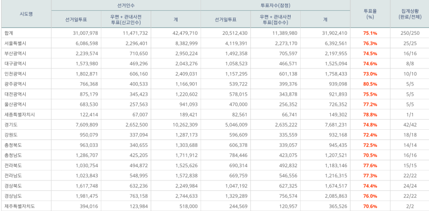Click total electors value 42,479,710
429x211 pixels.
[x=185, y=33]
